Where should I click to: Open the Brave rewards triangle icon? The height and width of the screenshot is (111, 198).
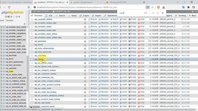[x=164, y=7]
